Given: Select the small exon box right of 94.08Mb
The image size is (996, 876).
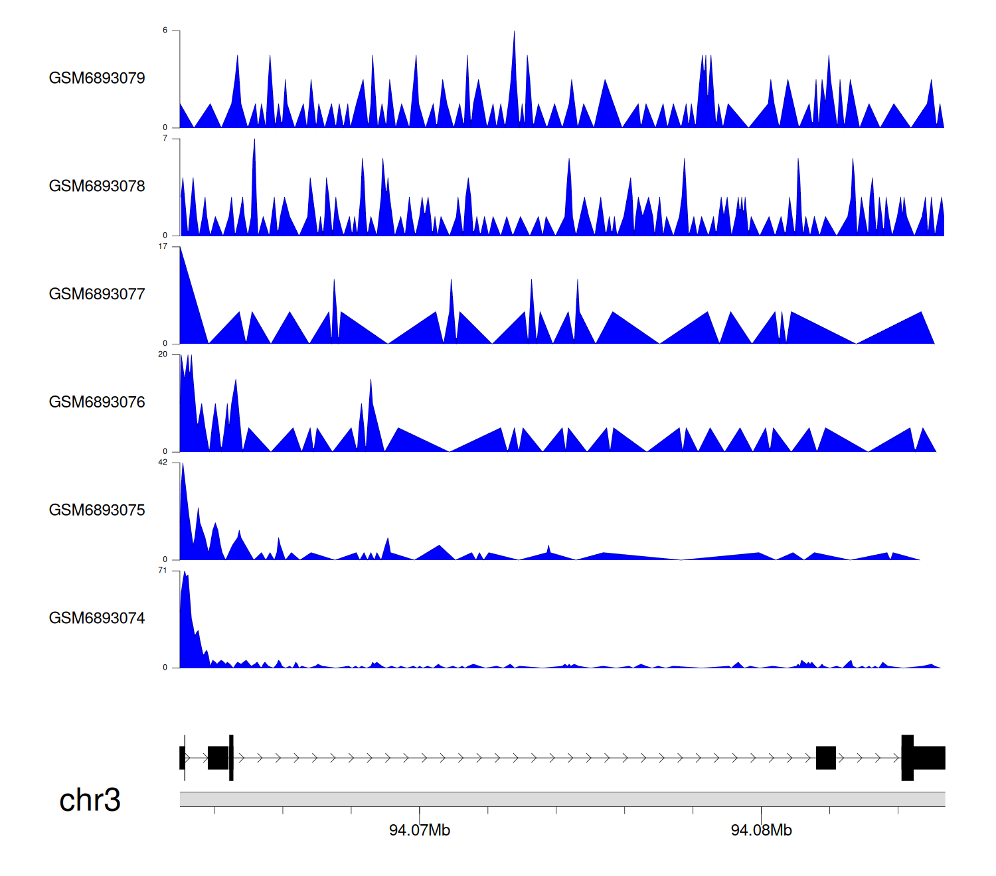Looking at the screenshot, I should click(x=825, y=758).
